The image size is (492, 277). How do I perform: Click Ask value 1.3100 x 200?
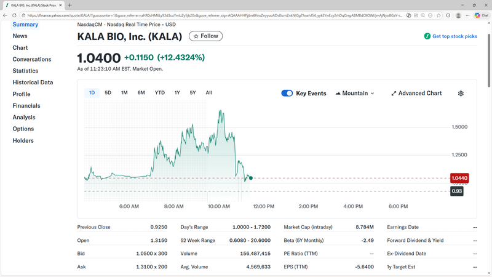(x=151, y=267)
